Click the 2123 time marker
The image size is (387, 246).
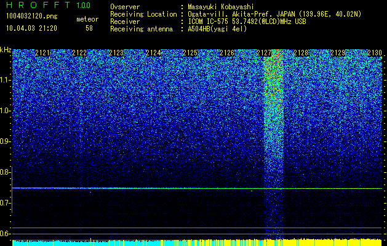point(116,53)
